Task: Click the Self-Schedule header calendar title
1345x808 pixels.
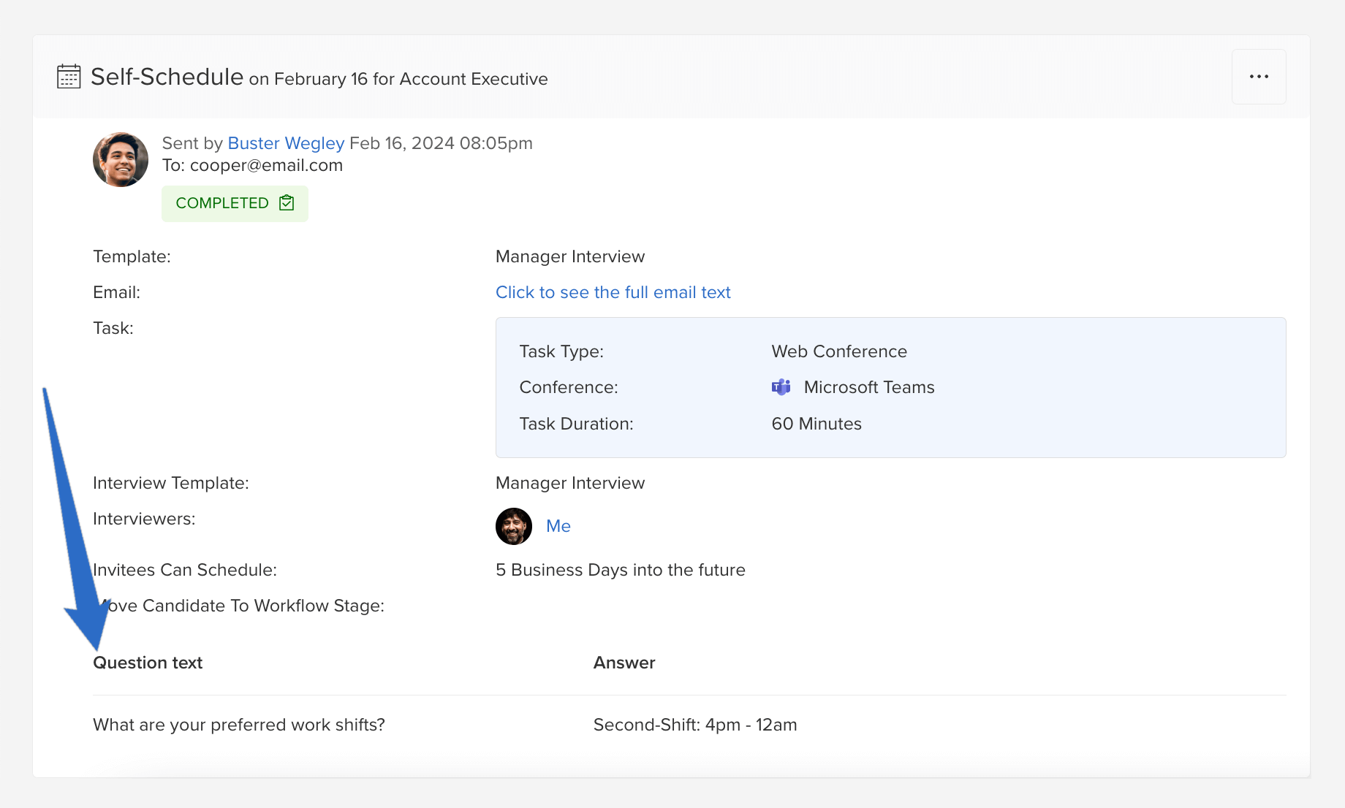Action: click(x=167, y=76)
